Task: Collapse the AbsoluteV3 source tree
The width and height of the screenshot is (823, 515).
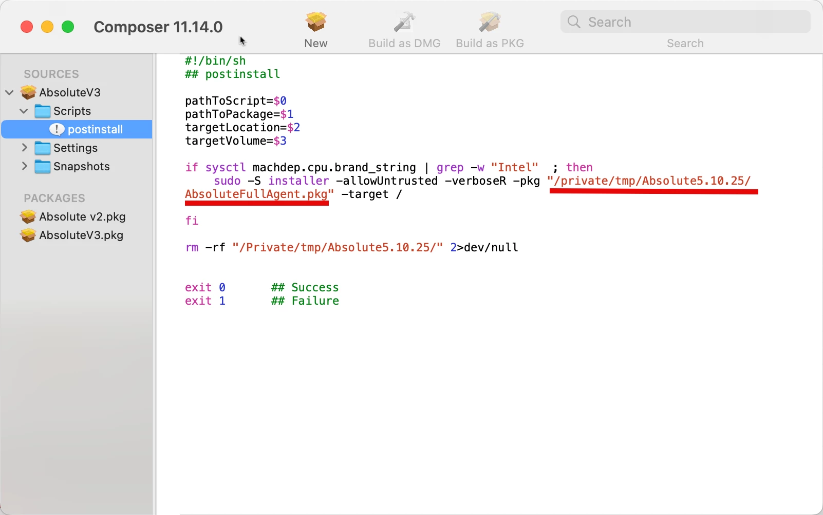Action: [x=9, y=92]
